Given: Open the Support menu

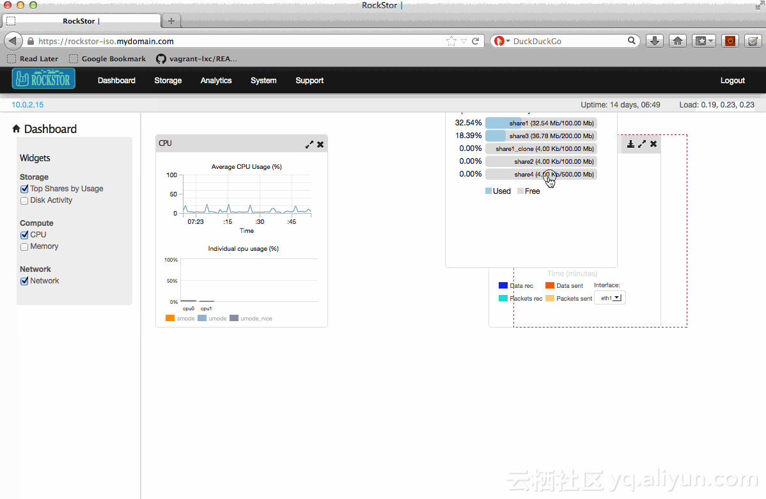Looking at the screenshot, I should (309, 80).
